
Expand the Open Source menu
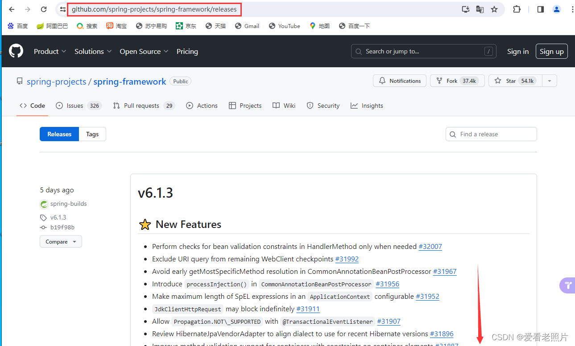coord(144,52)
